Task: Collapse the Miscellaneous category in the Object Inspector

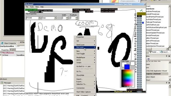Action: click(x=1, y=53)
